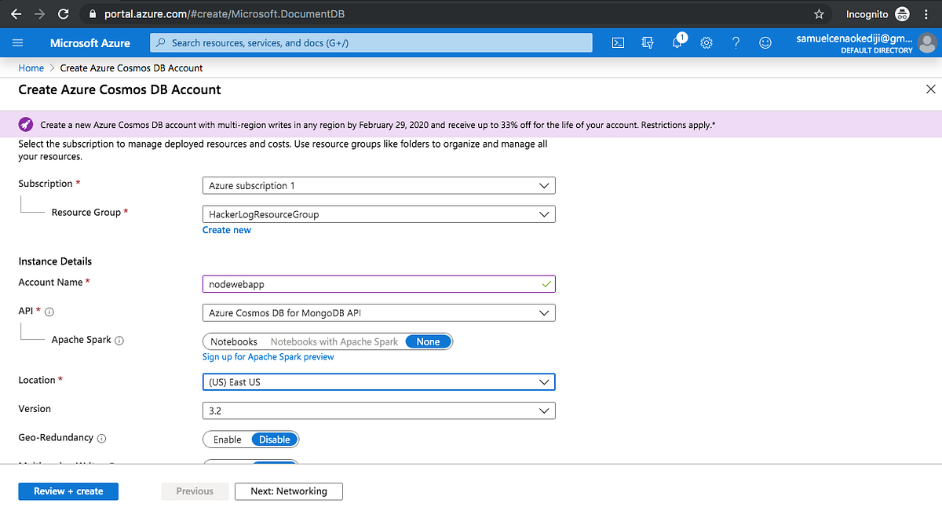Screen dimensions: 942x518
Task: View Azure portal notifications bell
Action: pos(676,42)
